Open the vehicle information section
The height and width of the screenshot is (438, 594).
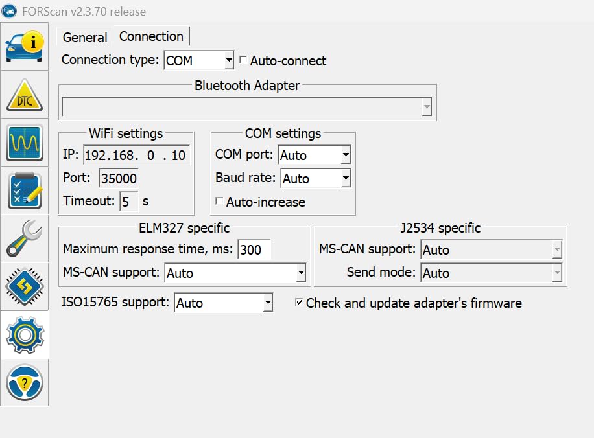(x=25, y=47)
